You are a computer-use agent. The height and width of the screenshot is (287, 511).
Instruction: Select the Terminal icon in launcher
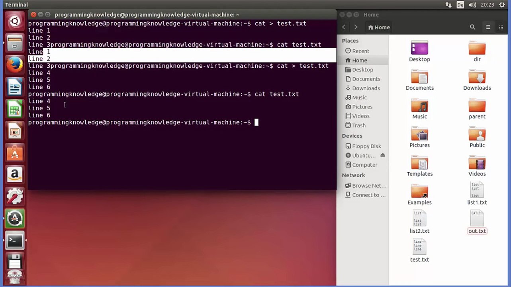15,240
